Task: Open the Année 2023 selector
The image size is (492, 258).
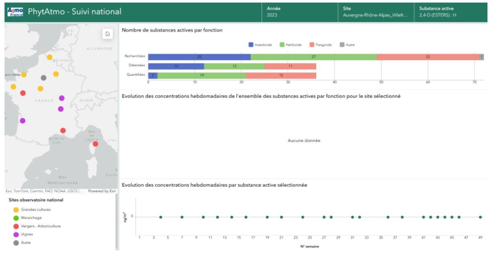Action: point(300,12)
